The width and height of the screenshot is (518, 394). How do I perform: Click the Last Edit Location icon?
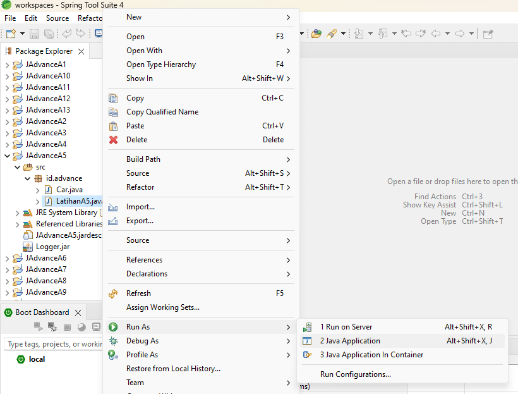click(406, 34)
